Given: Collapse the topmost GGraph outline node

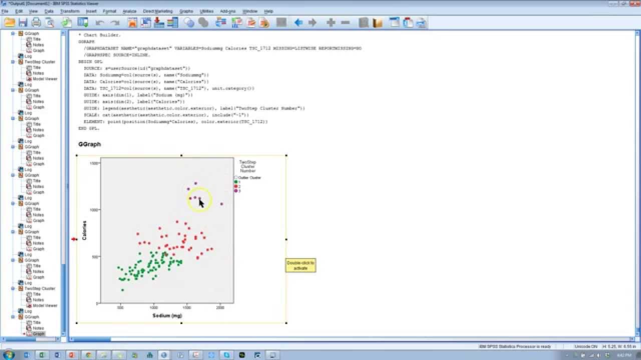Looking at the screenshot, I should pyautogui.click(x=14, y=33).
